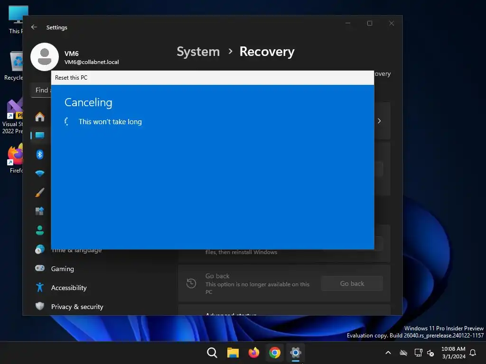Click the Reset this PC dialog title
This screenshot has height=364, width=486.
pos(71,78)
